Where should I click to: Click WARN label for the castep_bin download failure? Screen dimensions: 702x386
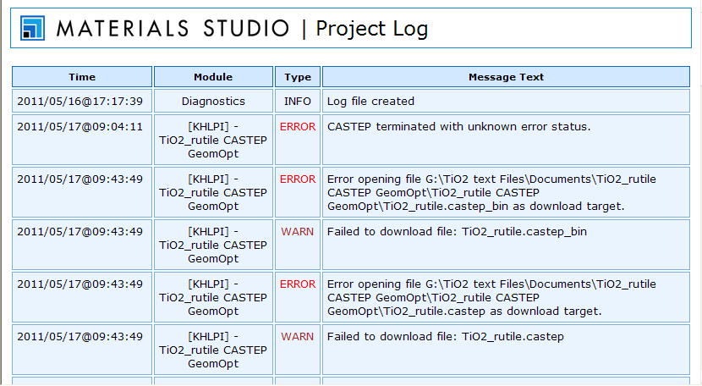click(x=298, y=232)
